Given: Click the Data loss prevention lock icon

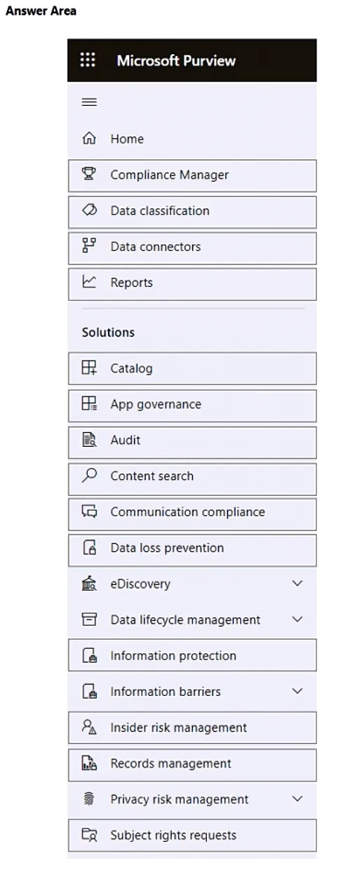Looking at the screenshot, I should (x=89, y=548).
